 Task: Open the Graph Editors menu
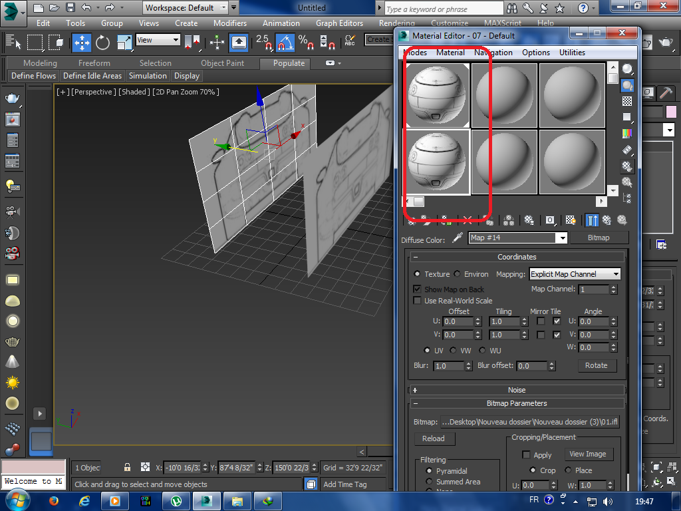(339, 23)
